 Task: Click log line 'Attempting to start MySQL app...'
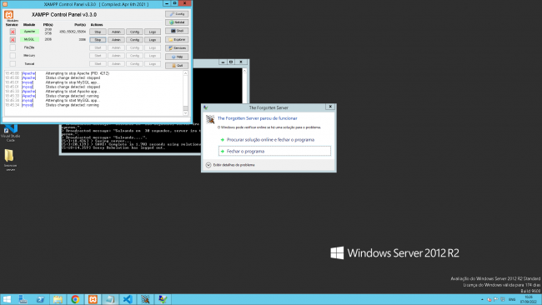(73, 100)
